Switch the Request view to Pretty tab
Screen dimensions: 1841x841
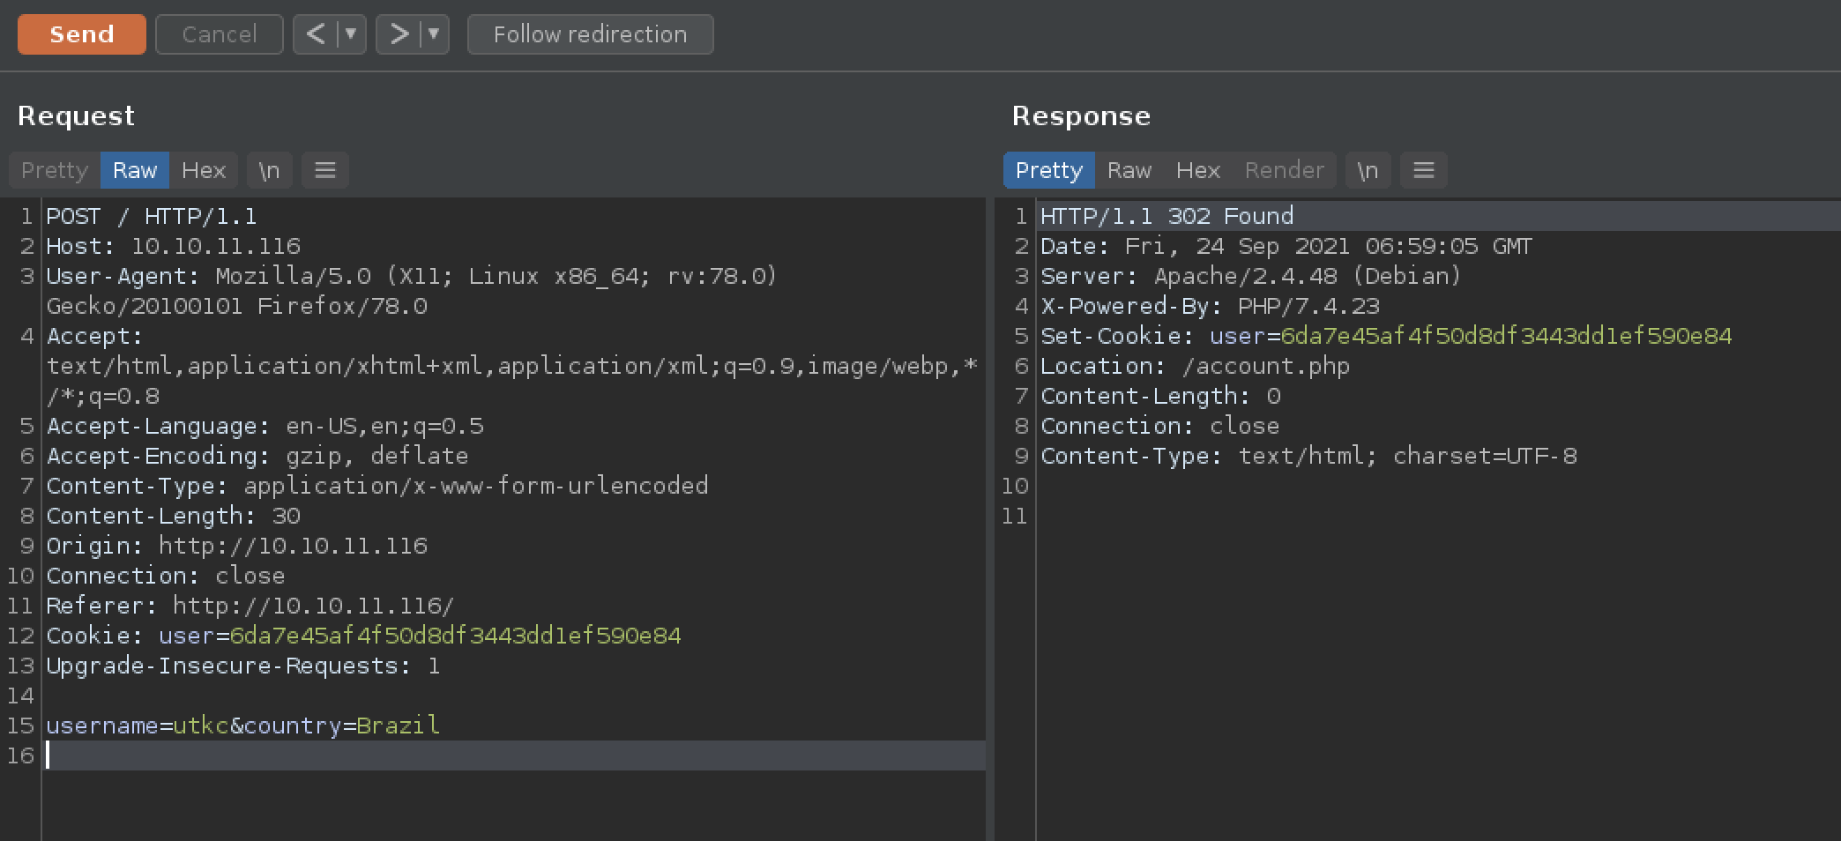55,170
